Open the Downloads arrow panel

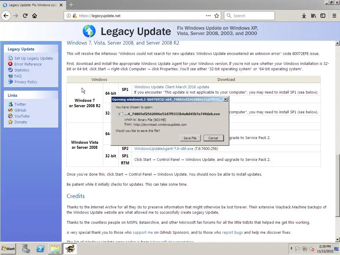tap(304, 16)
